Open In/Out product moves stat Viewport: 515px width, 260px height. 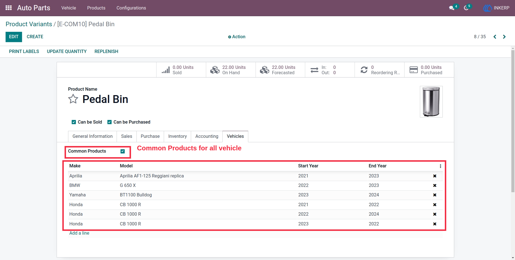[x=330, y=70]
